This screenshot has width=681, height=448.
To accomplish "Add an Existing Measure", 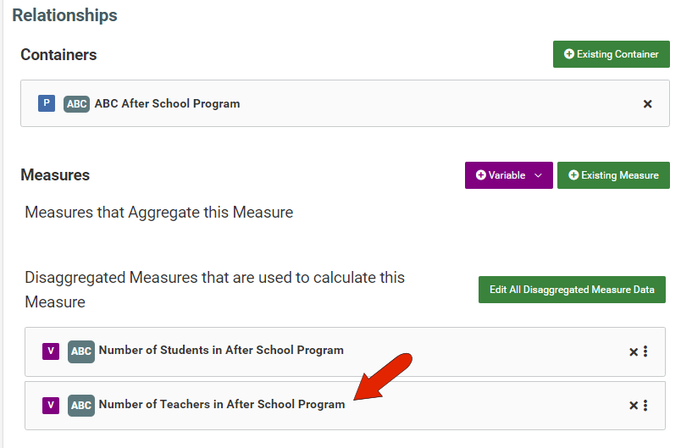I will click(x=613, y=175).
